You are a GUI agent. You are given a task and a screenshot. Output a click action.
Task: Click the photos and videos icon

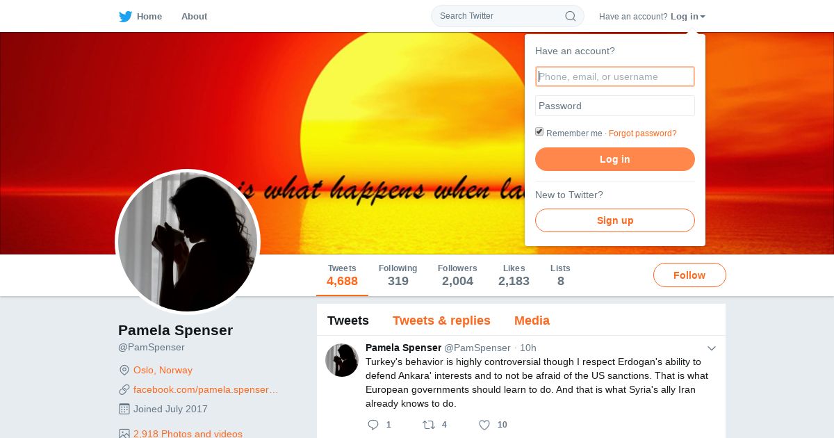(x=124, y=434)
